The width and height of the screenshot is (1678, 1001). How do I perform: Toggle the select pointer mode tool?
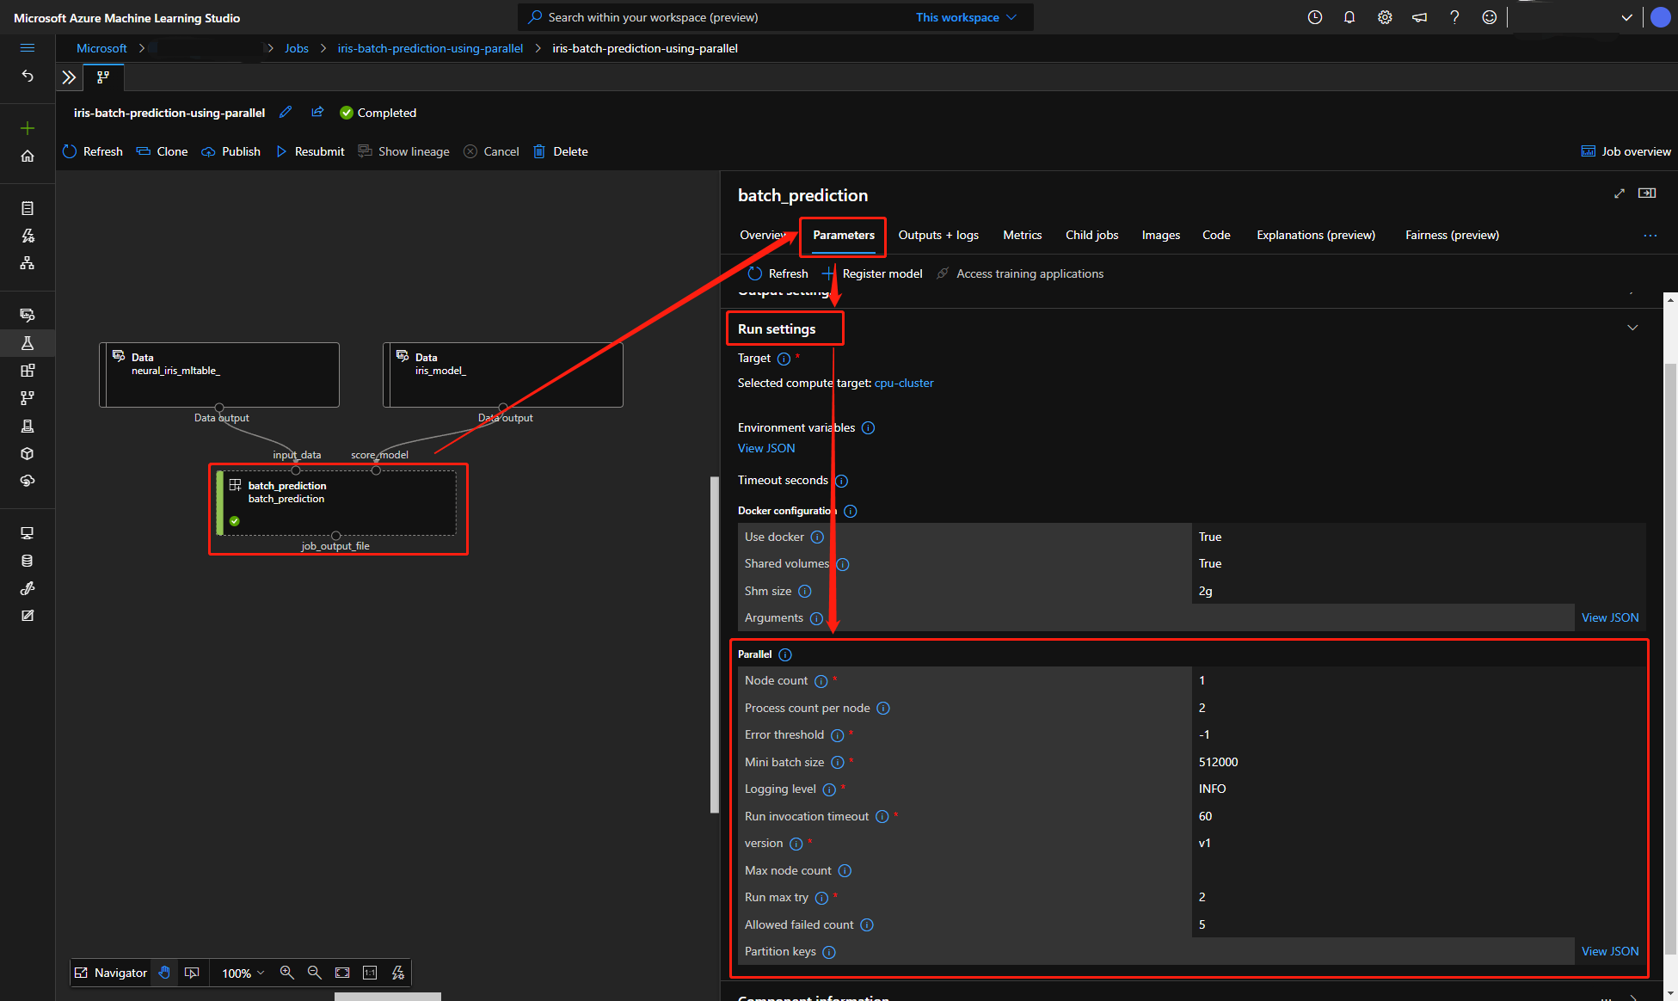(x=192, y=973)
